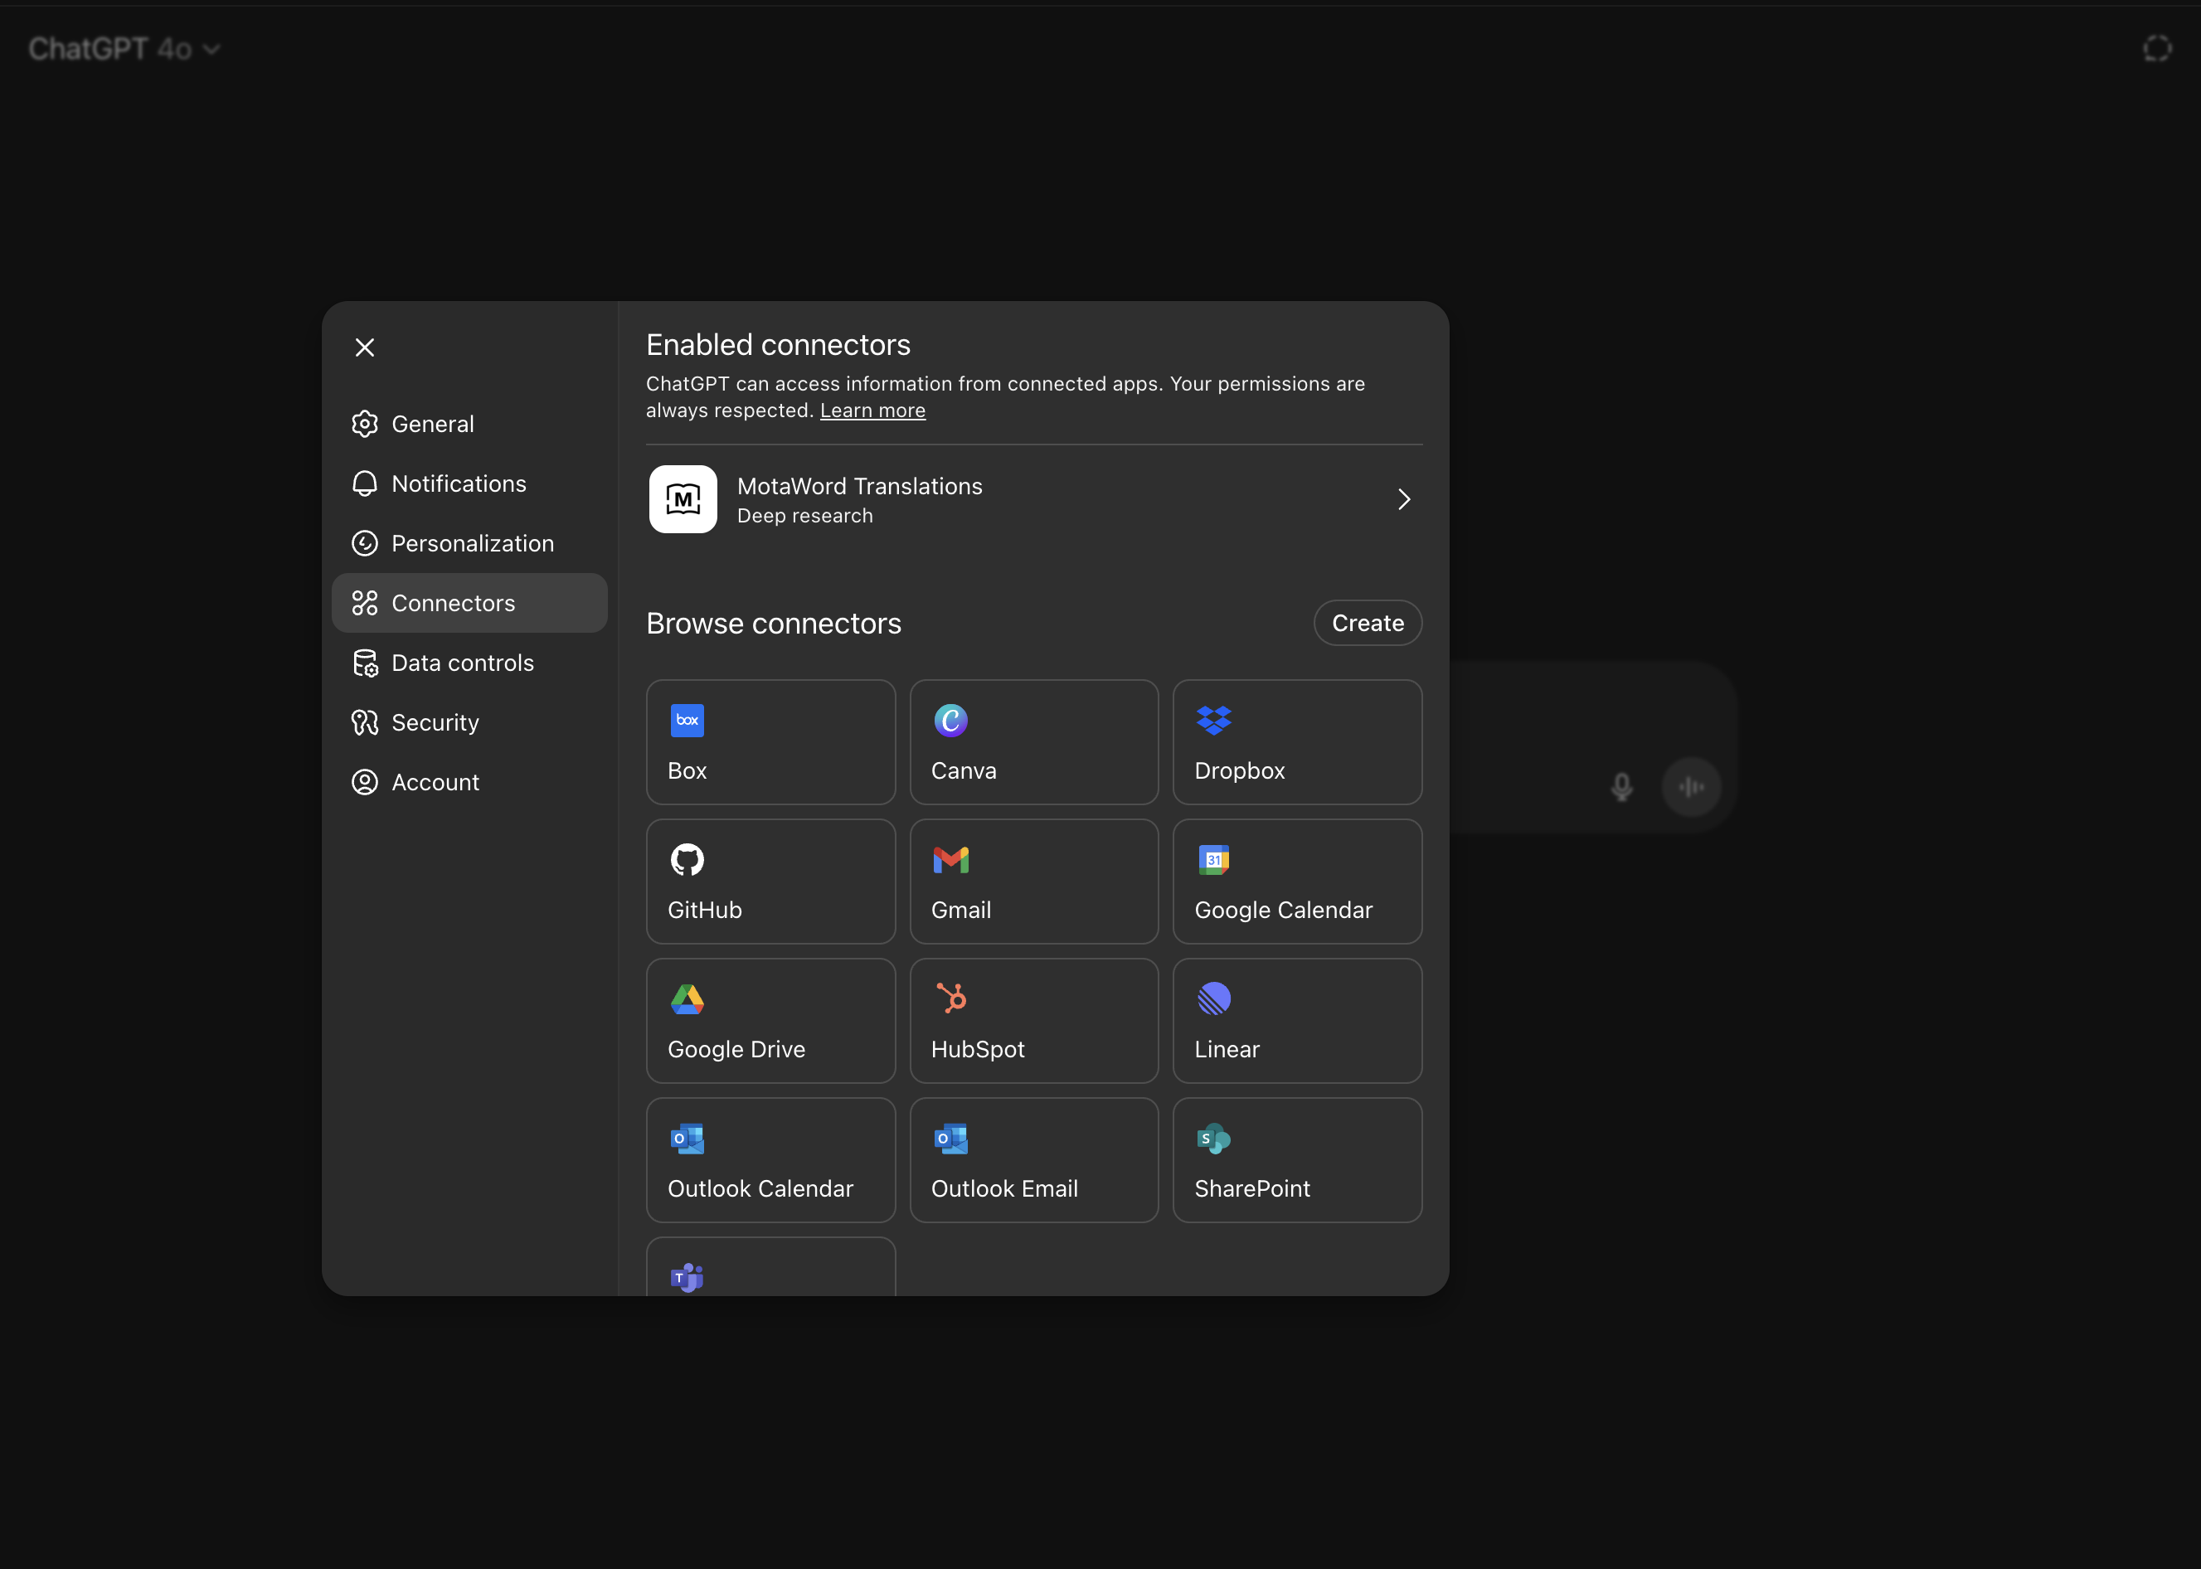Open the Dropbox connector card
Image resolution: width=2201 pixels, height=1569 pixels.
click(1298, 742)
